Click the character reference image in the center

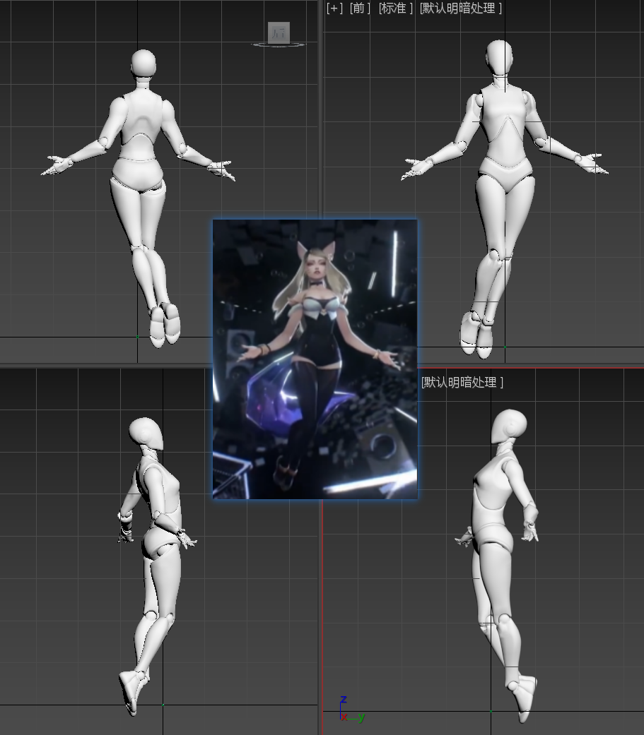pyautogui.click(x=315, y=359)
